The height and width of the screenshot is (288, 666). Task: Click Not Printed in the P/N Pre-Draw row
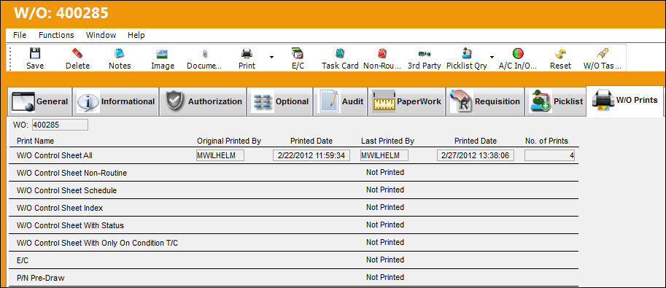tap(385, 277)
